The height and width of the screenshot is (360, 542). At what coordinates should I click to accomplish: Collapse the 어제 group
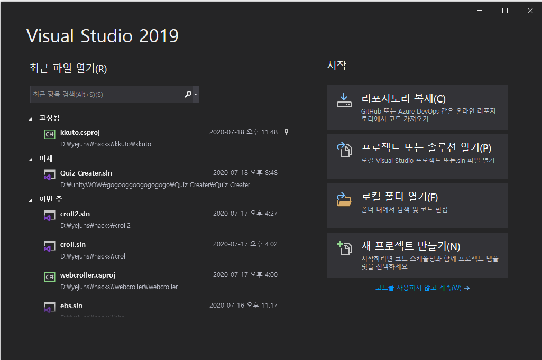(31, 159)
